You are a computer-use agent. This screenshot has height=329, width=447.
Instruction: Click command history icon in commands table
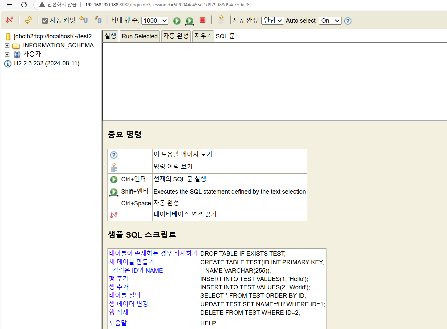[114, 167]
